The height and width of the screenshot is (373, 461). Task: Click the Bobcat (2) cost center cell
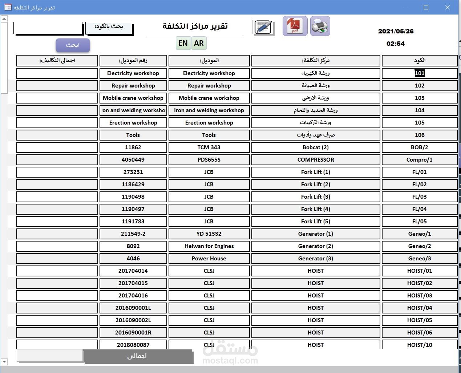click(316, 147)
